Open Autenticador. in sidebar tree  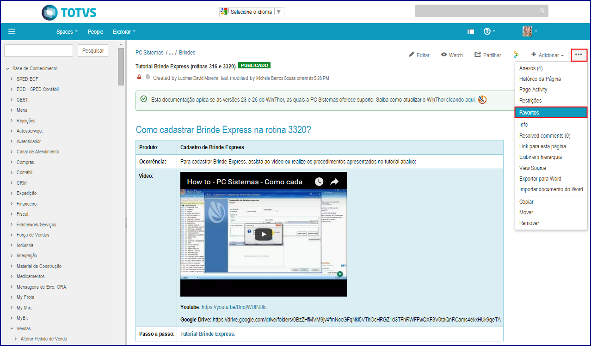[29, 141]
